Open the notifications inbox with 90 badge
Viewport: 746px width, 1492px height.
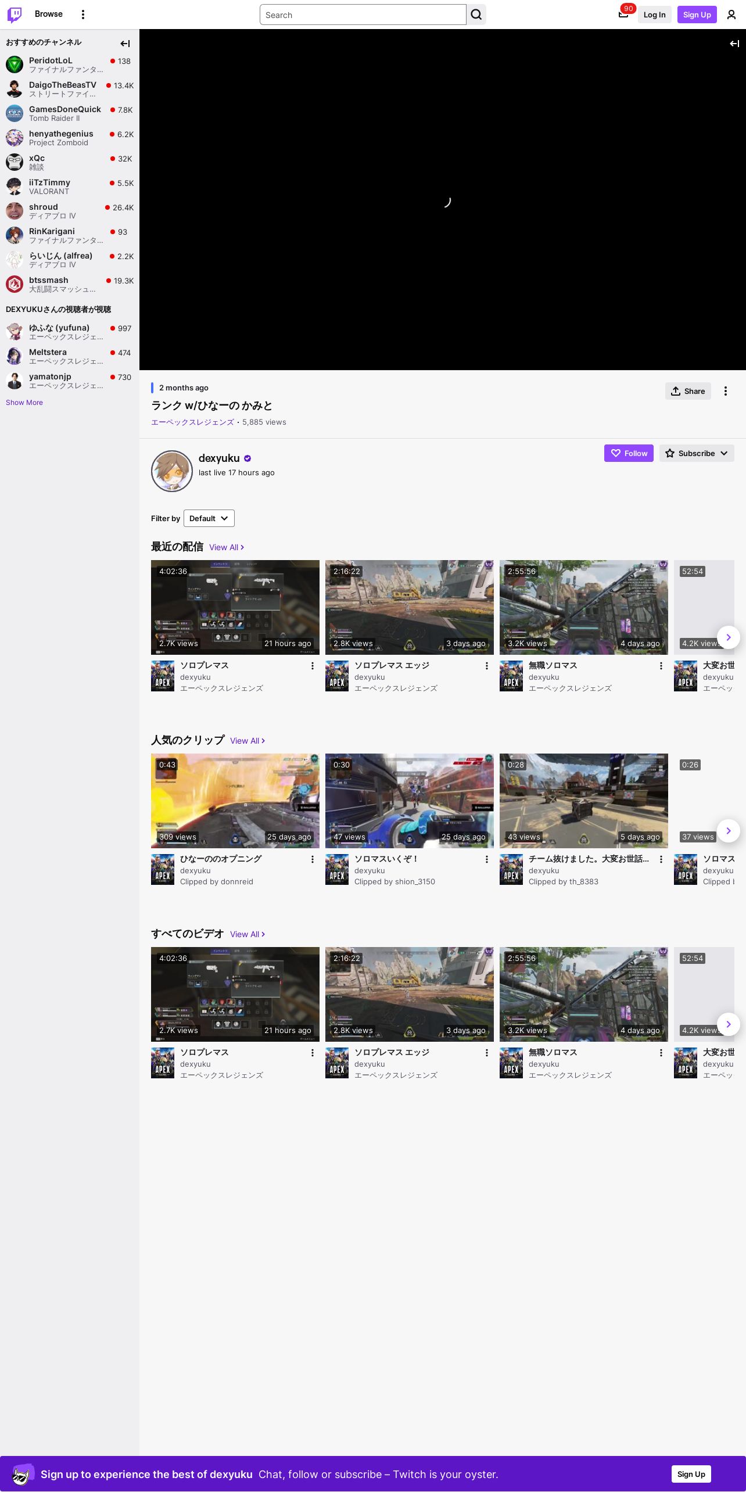click(623, 15)
